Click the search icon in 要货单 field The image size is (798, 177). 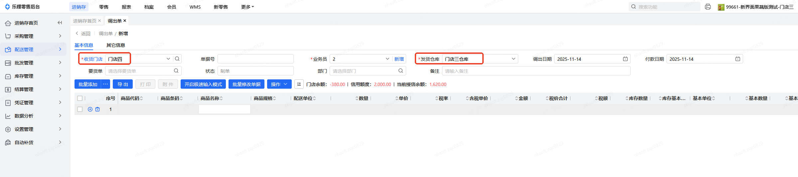click(x=176, y=71)
